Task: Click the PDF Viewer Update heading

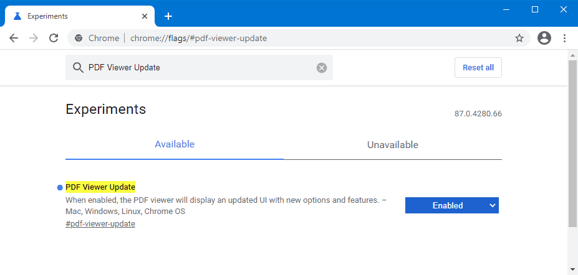Action: [100, 187]
